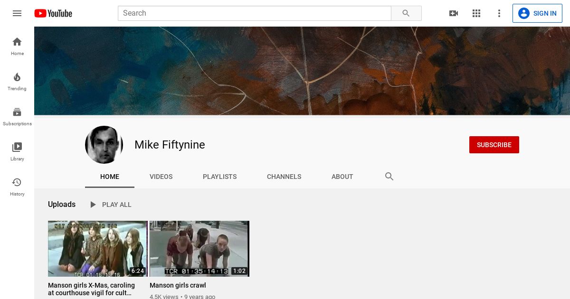Click the YouTube logo
570x299 pixels.
(53, 13)
